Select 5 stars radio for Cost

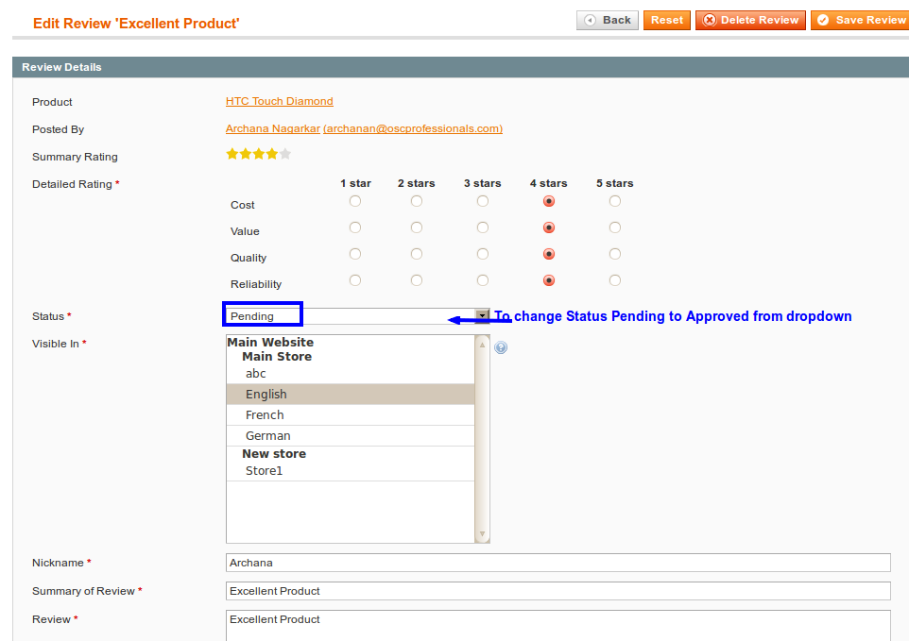click(x=615, y=201)
